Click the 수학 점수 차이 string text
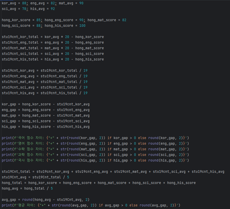Viewport: 230px width, 209px height. [x=31, y=149]
